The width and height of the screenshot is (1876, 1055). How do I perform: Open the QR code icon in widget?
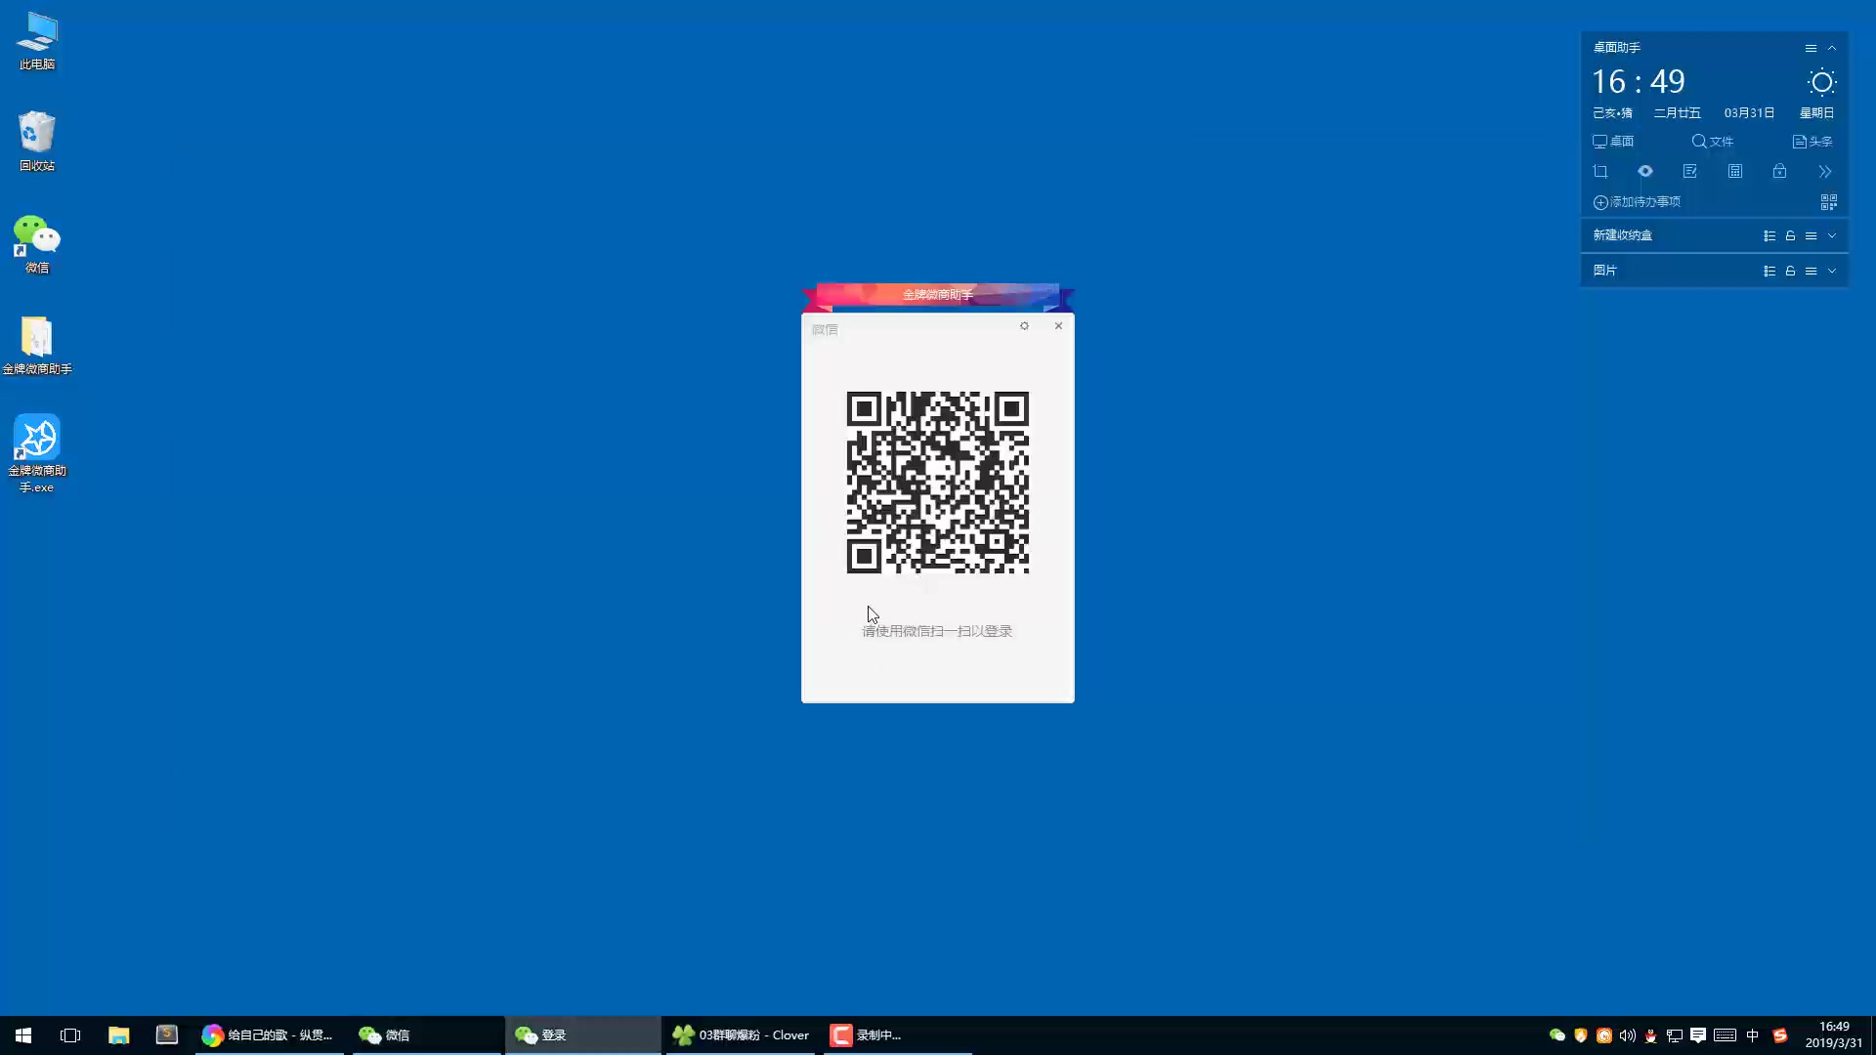[1829, 202]
